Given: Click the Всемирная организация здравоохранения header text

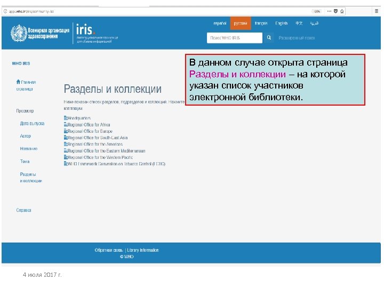Looking at the screenshot, I should tap(49, 33).
